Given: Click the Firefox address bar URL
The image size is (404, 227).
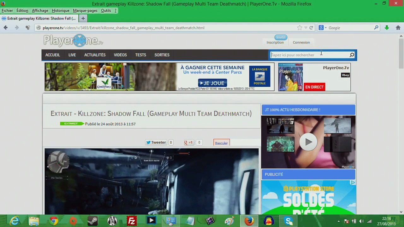Looking at the screenshot, I should tap(123, 28).
